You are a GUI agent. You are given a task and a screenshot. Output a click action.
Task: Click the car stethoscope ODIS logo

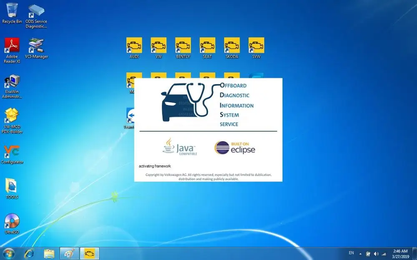pos(190,102)
